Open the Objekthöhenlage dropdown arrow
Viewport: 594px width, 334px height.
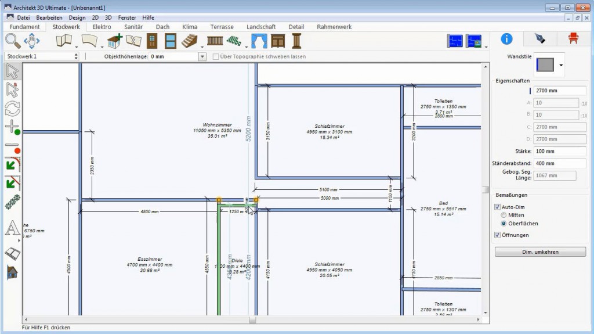(x=202, y=56)
